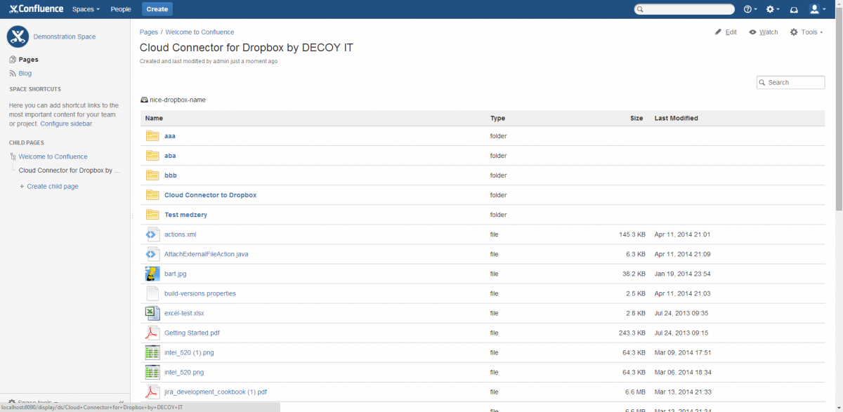843x412 pixels.
Task: Click the image icon for intel_520 (1).png
Action: pos(152,352)
